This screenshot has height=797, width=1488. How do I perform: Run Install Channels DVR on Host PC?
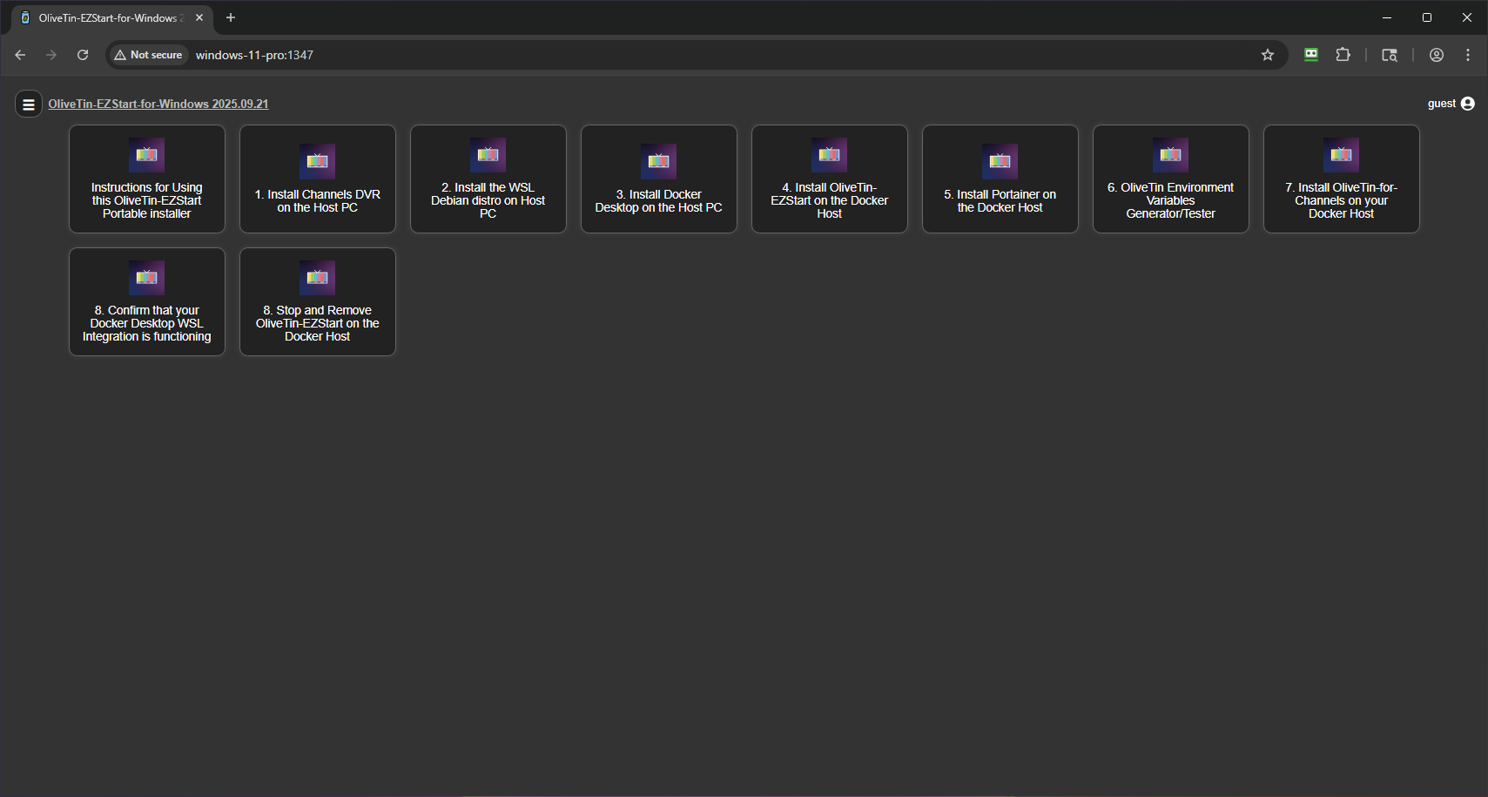[x=318, y=179]
